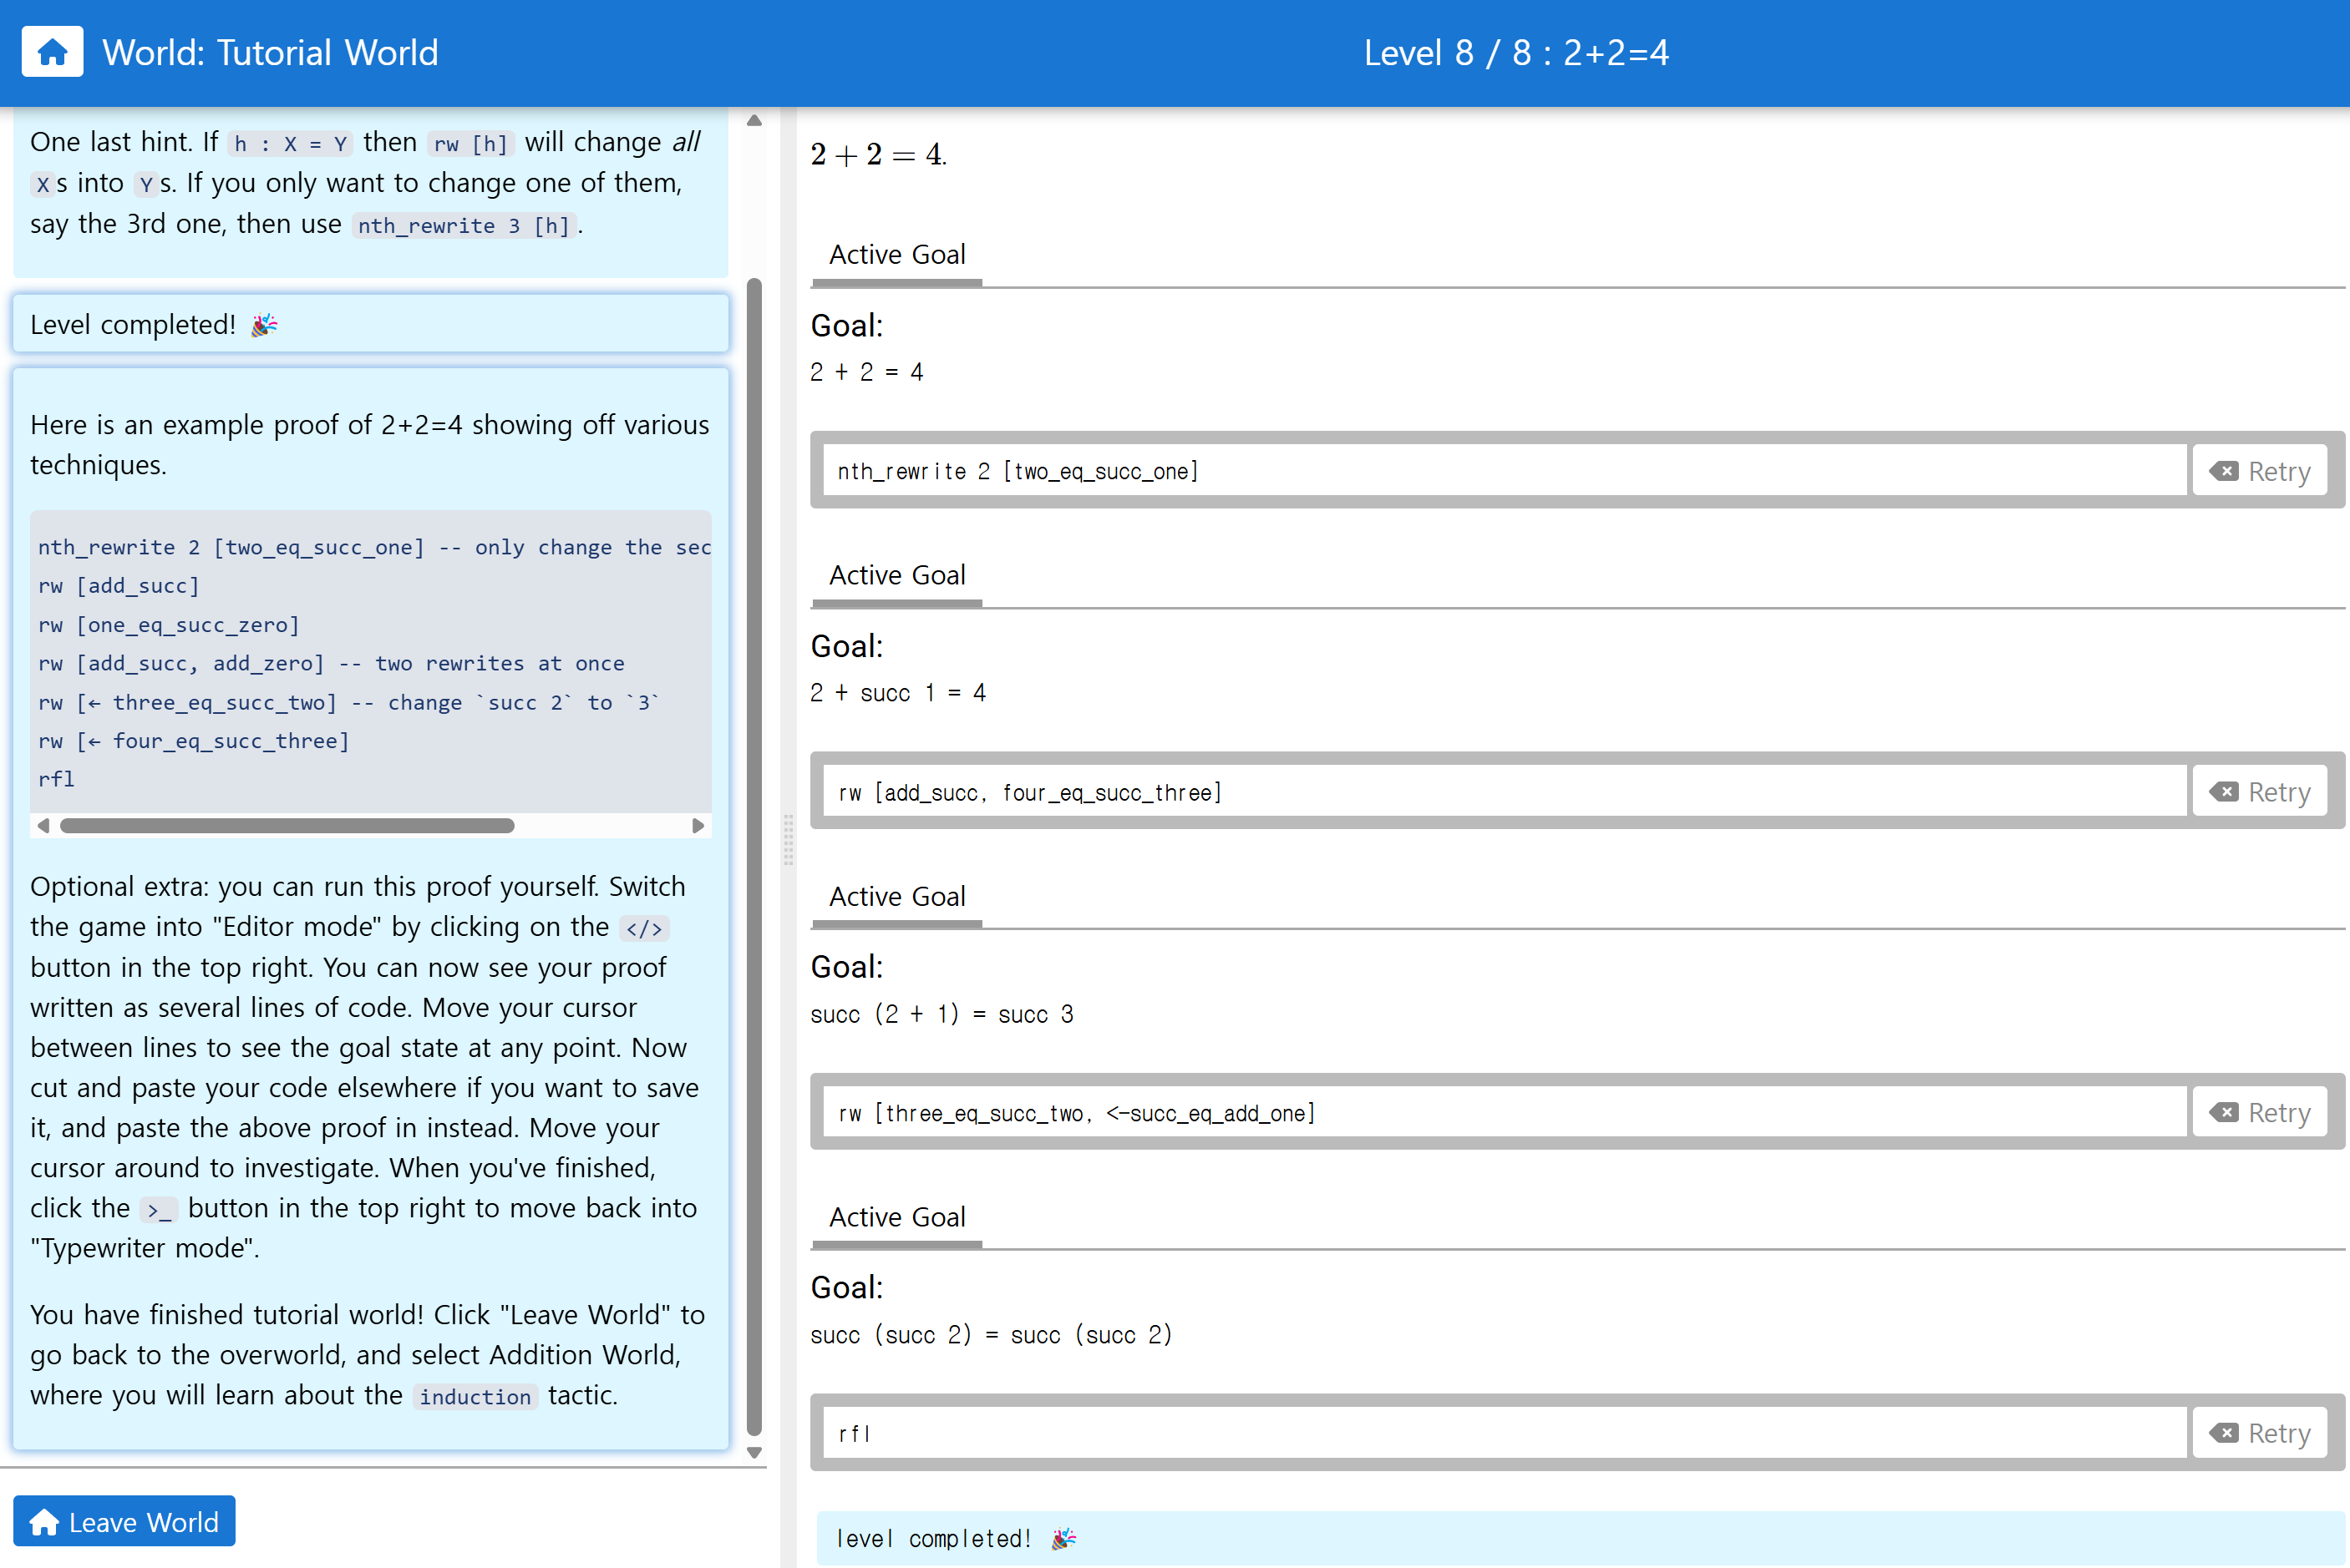Click the nth_rewrite 2 input field
Image resolution: width=2350 pixels, height=1568 pixels.
(x=1500, y=471)
